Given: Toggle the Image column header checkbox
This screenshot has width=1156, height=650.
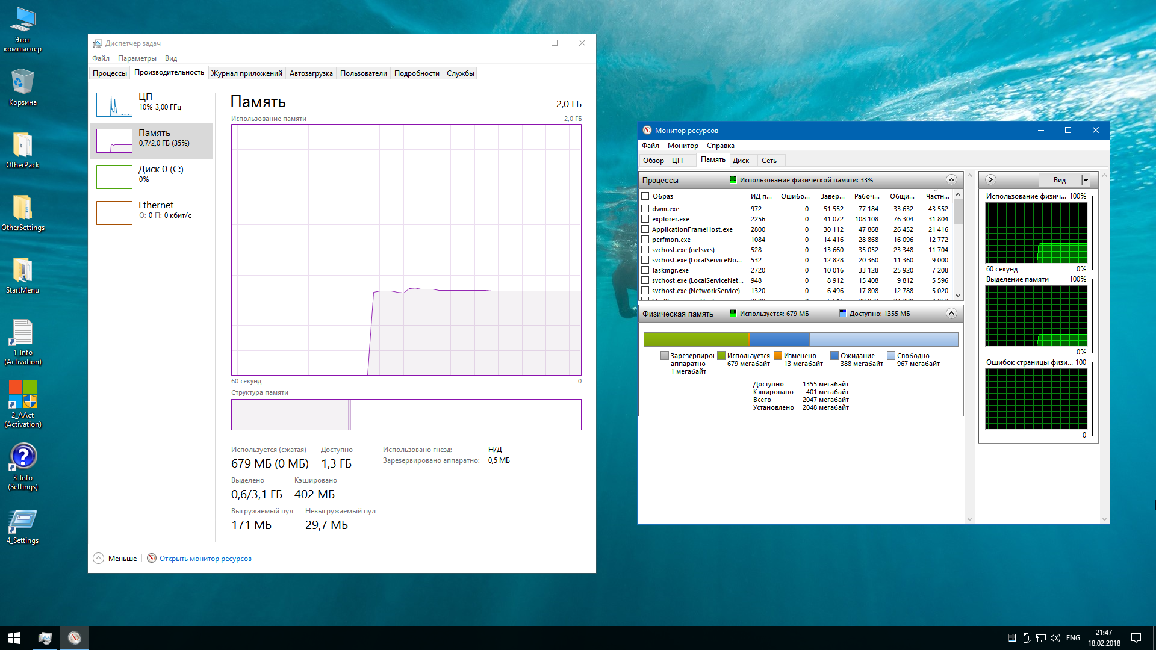Looking at the screenshot, I should point(645,196).
